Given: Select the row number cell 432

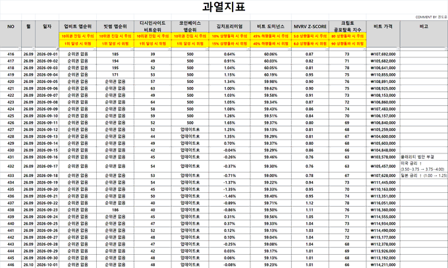Looking at the screenshot, I should click(x=11, y=167).
